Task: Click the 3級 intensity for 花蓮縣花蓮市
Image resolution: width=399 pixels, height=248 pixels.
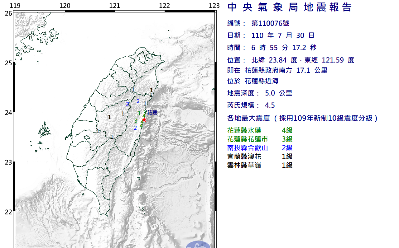Action: (287, 139)
